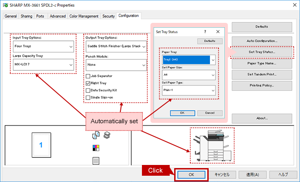Click the About button
Image resolution: width=300 pixels, height=182 pixels.
262,118
